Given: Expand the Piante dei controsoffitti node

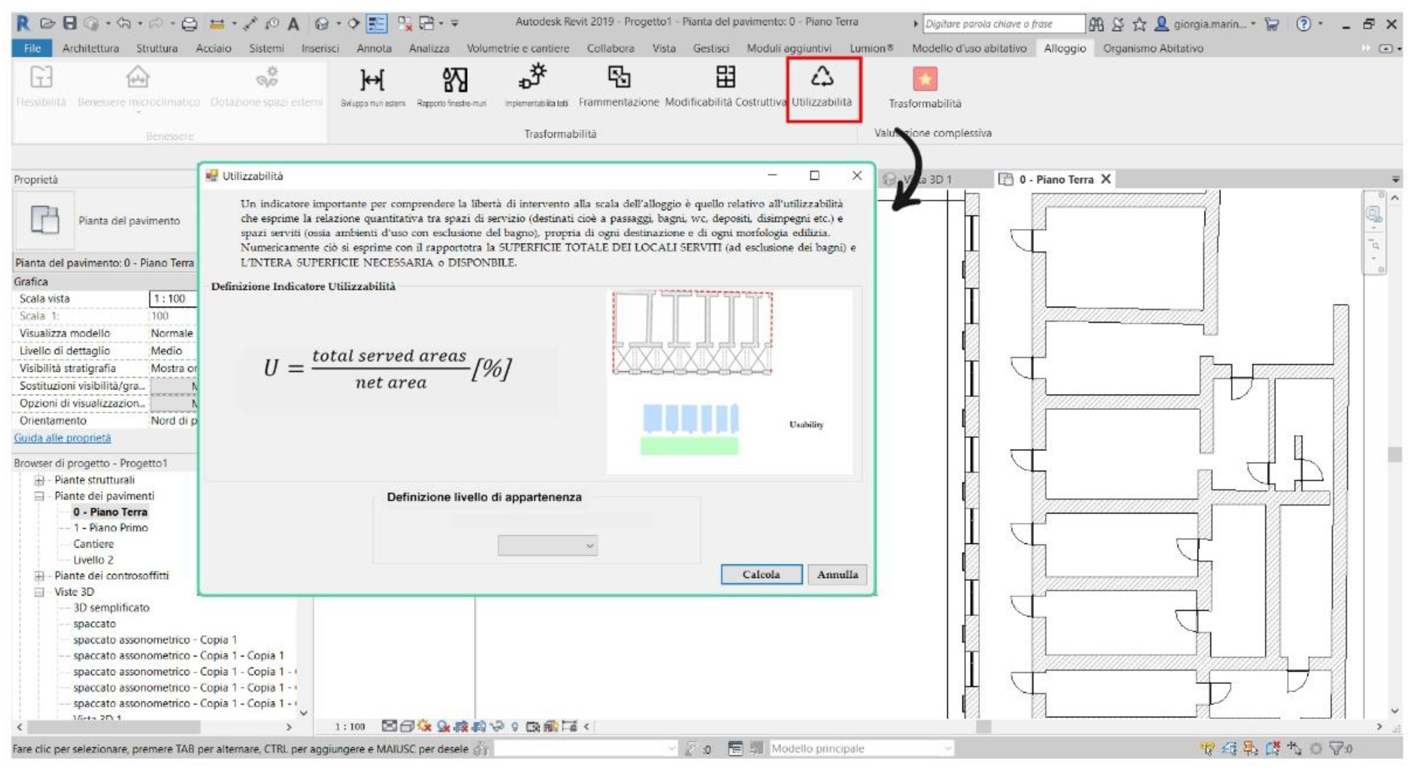Looking at the screenshot, I should pyautogui.click(x=40, y=575).
